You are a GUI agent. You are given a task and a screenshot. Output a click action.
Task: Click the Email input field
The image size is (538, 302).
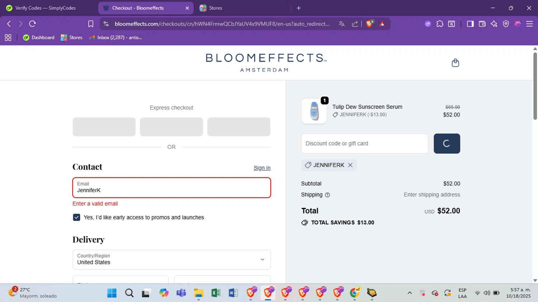click(171, 188)
